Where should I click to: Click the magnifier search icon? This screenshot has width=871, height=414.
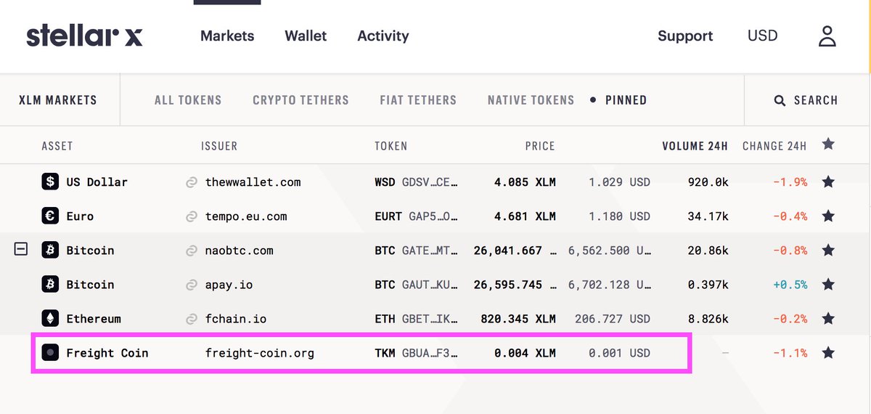tap(780, 100)
